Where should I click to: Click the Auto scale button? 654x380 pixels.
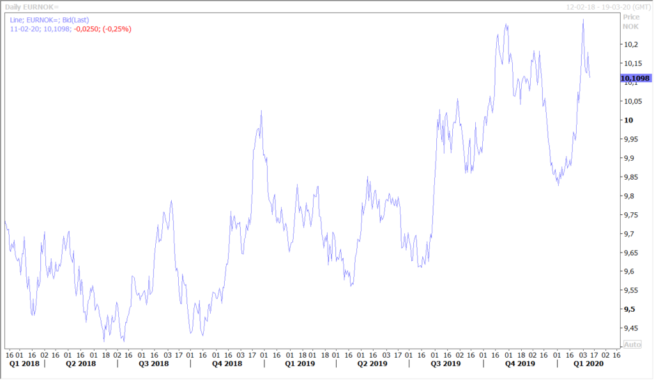point(632,345)
